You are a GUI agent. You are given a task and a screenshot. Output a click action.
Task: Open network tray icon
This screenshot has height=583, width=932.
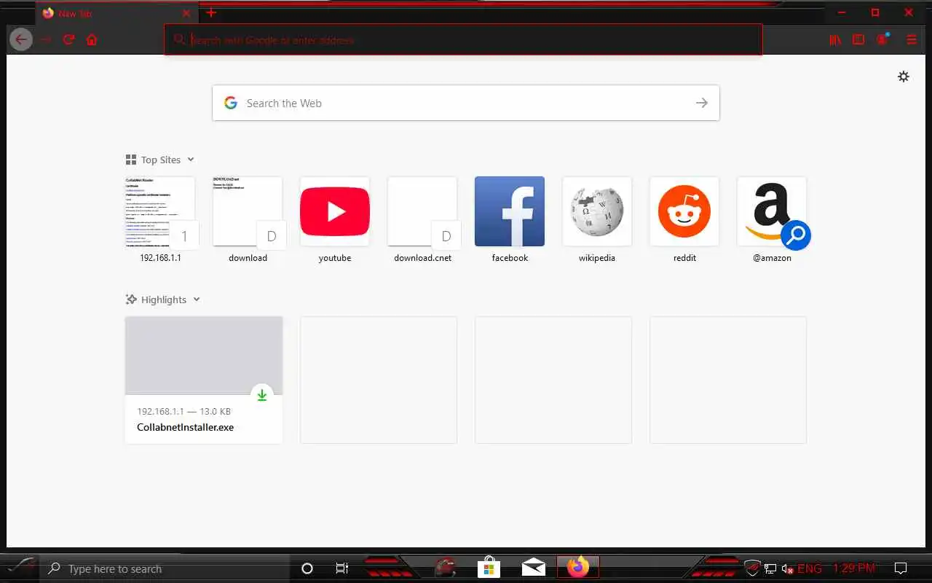click(x=770, y=568)
